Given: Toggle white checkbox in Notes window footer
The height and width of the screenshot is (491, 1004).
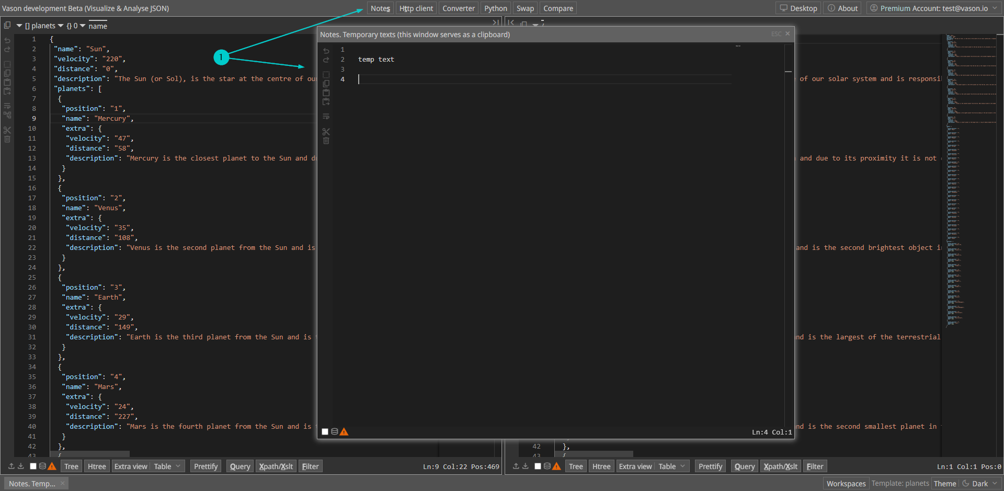Looking at the screenshot, I should click(x=325, y=431).
